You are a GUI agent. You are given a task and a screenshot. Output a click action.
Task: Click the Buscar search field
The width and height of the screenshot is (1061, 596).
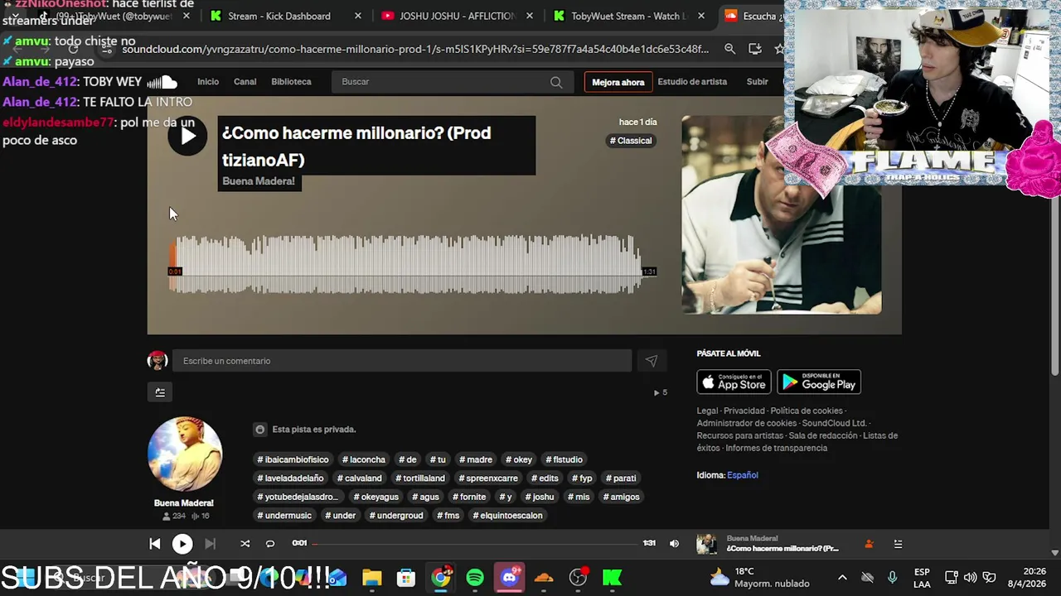tap(452, 82)
